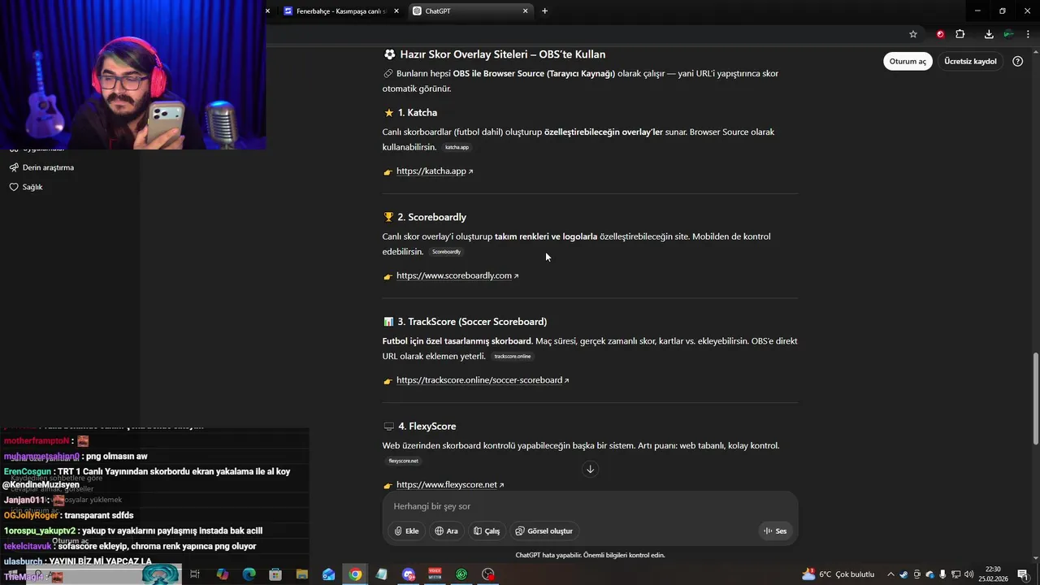Open the Chrome profile avatar
This screenshot has width=1040, height=585.
(x=1008, y=34)
